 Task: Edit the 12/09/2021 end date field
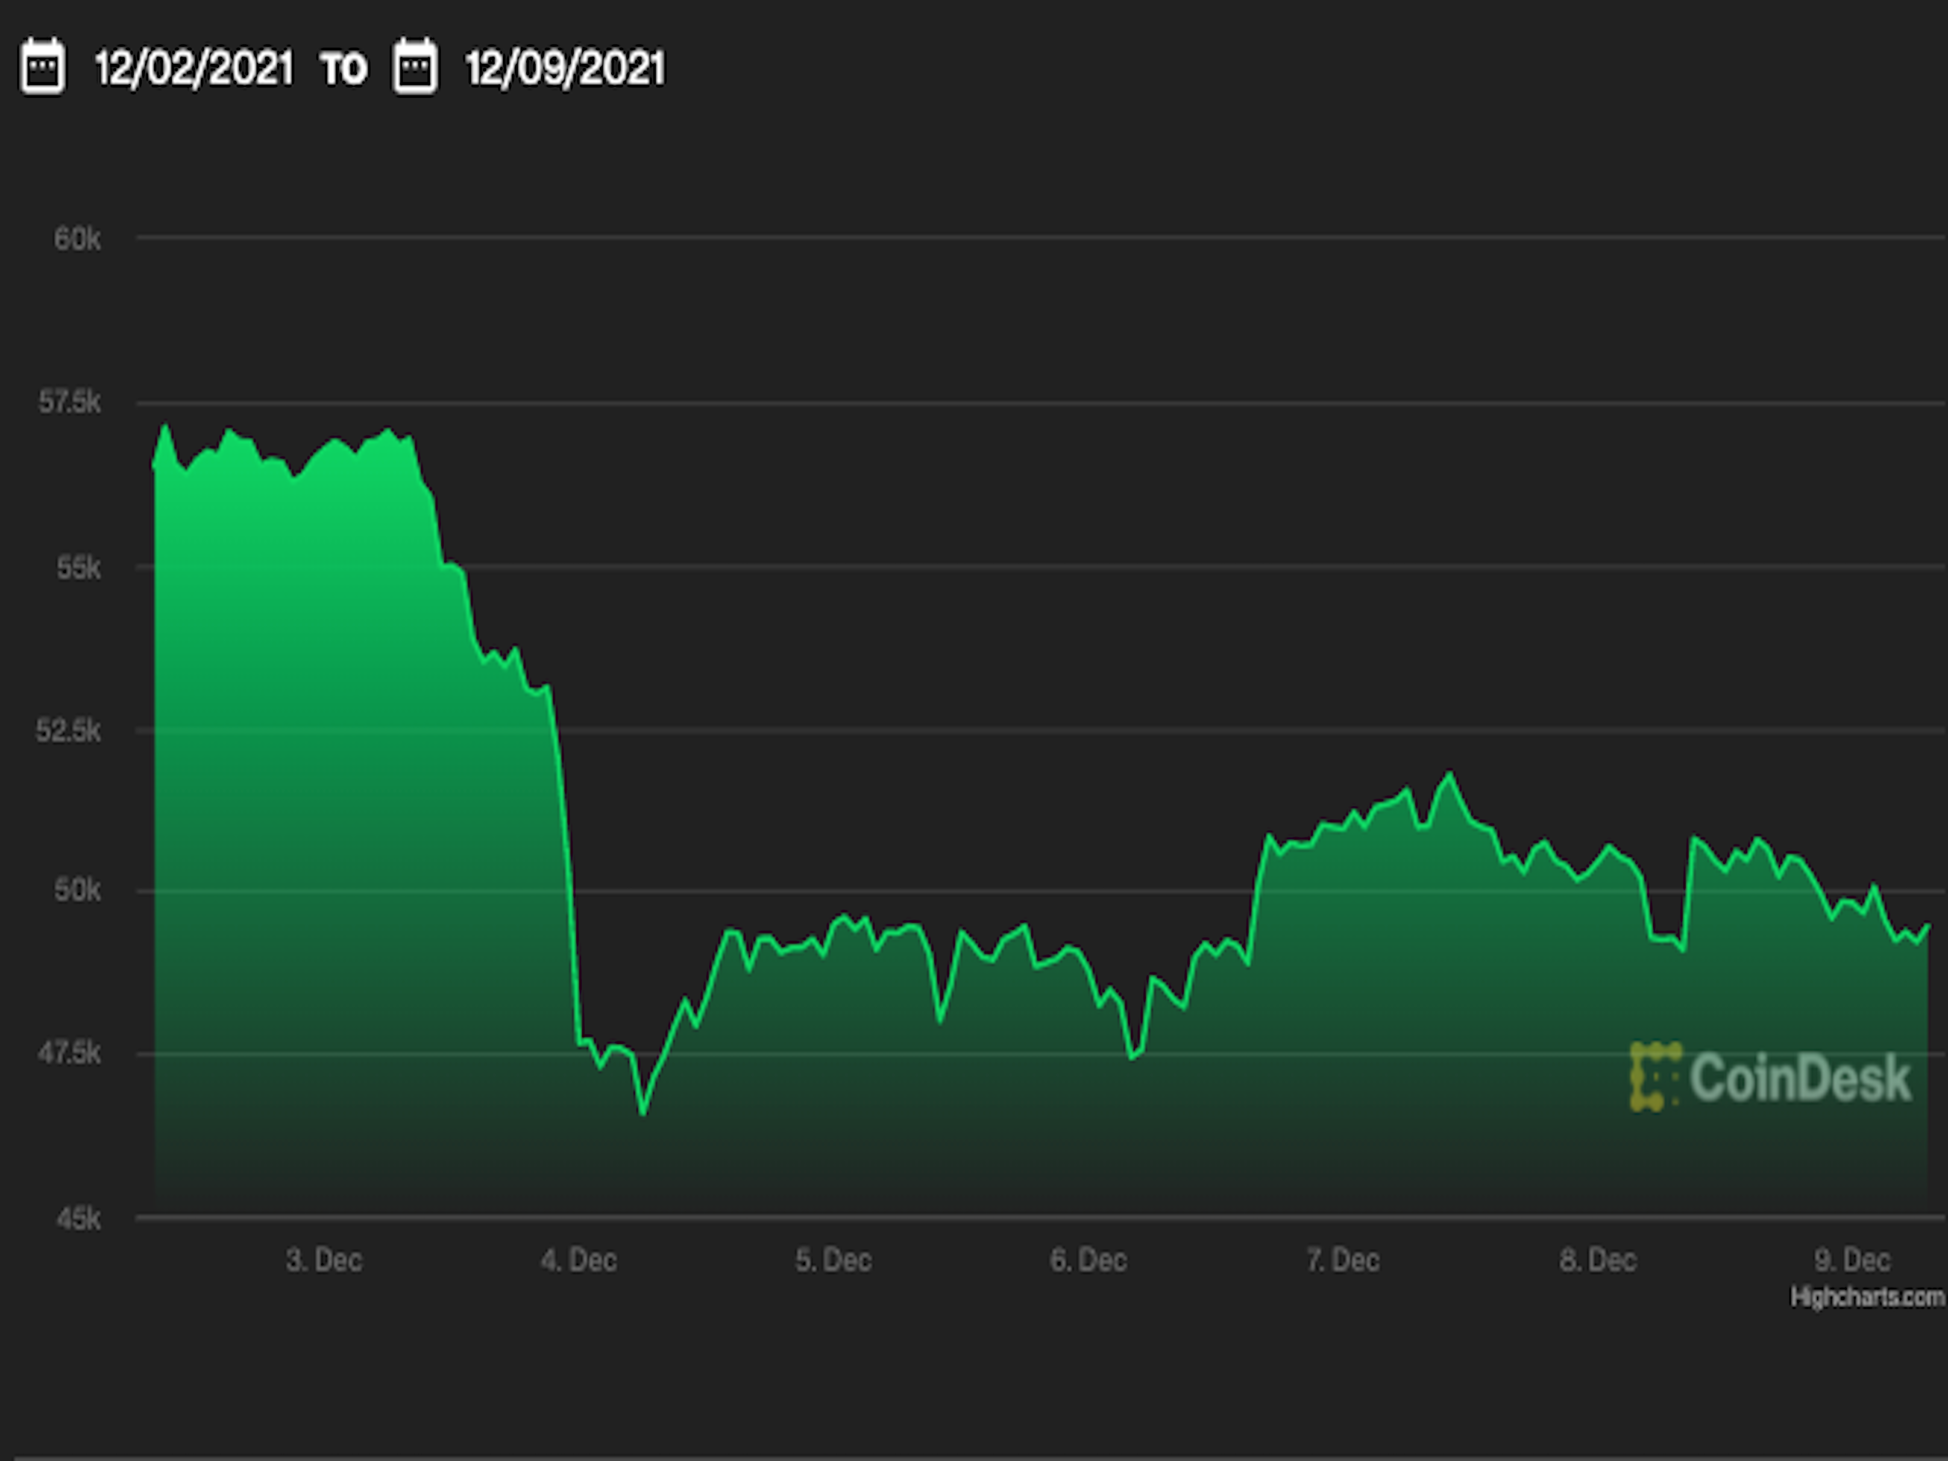566,68
